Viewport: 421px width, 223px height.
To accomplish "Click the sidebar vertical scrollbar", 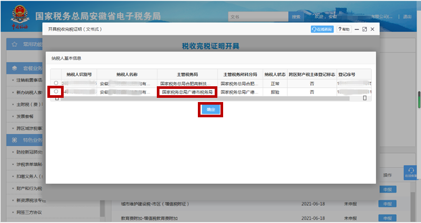I will pos(102,209).
